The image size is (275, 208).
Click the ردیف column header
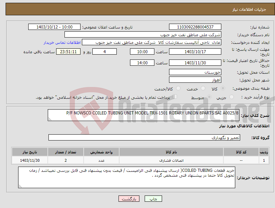click(x=264, y=152)
